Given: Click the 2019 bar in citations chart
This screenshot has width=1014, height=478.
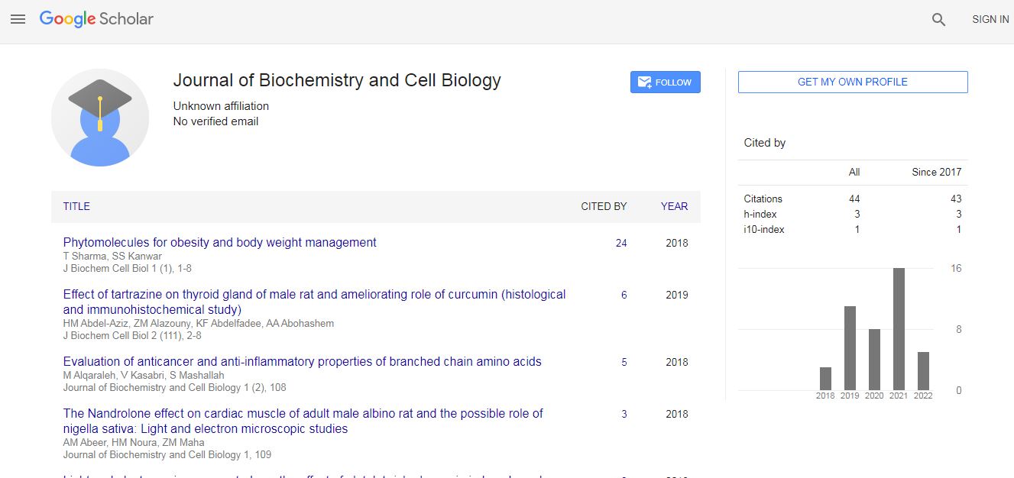Looking at the screenshot, I should pos(850,348).
